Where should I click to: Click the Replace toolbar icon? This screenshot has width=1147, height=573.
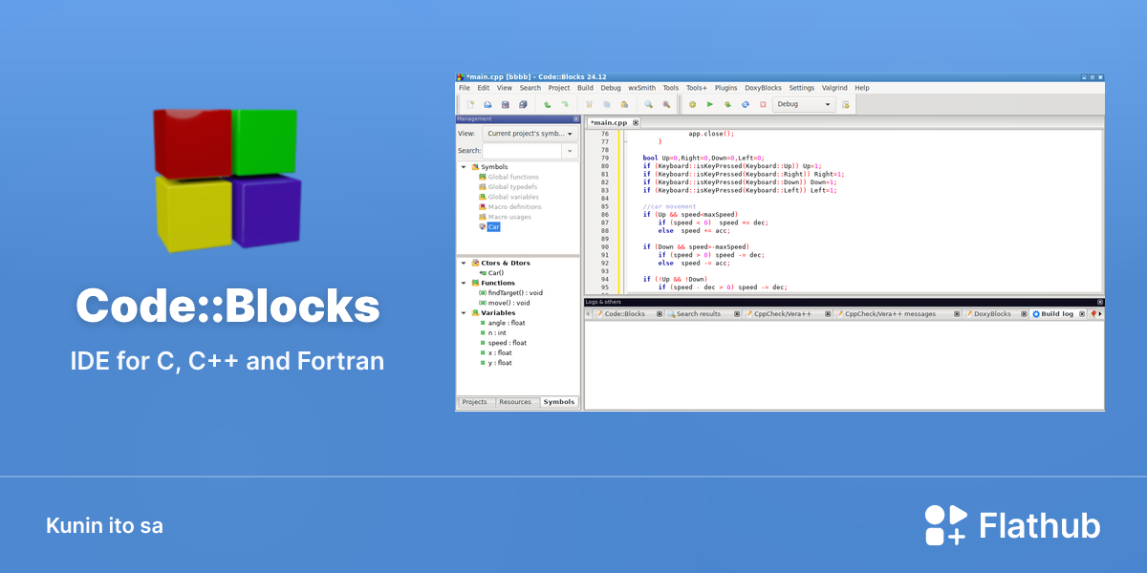(666, 104)
